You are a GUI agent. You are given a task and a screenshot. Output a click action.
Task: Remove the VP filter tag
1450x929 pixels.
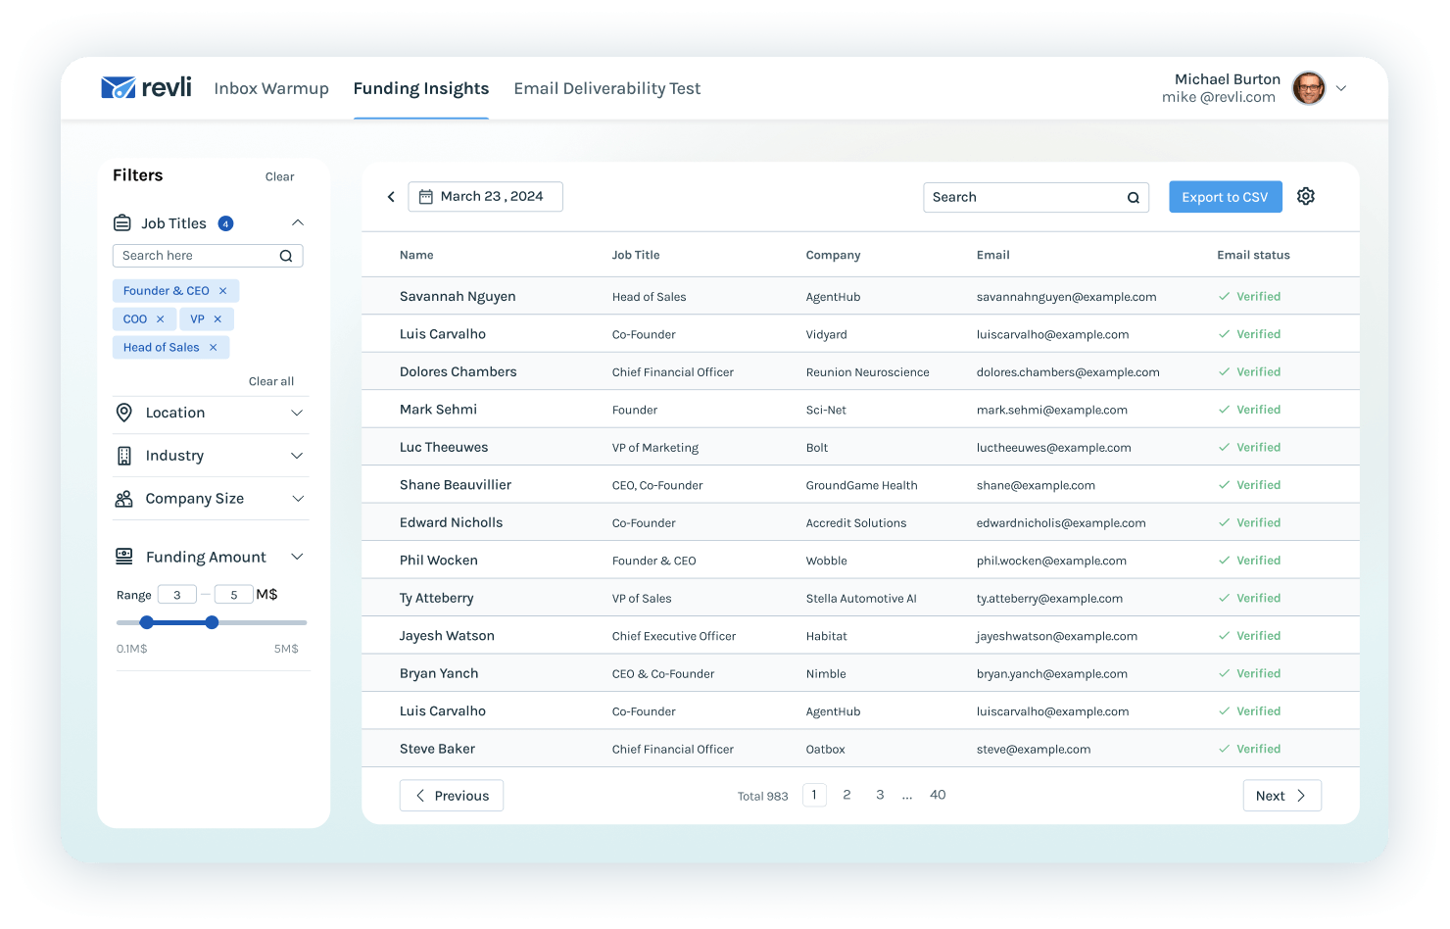[x=217, y=319]
